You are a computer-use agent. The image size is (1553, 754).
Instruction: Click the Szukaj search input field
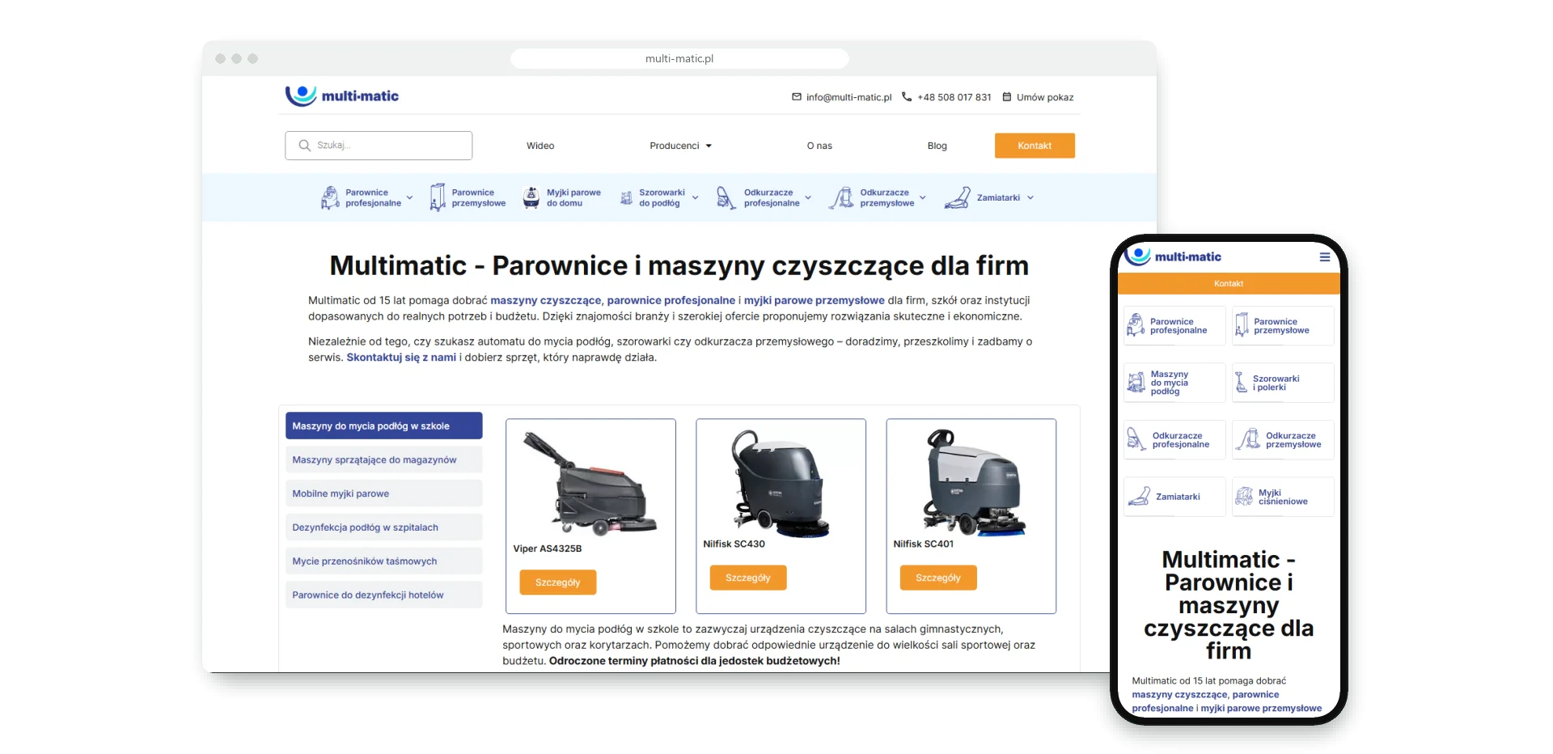tap(379, 146)
